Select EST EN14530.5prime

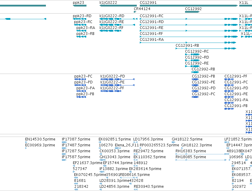click(26, 142)
